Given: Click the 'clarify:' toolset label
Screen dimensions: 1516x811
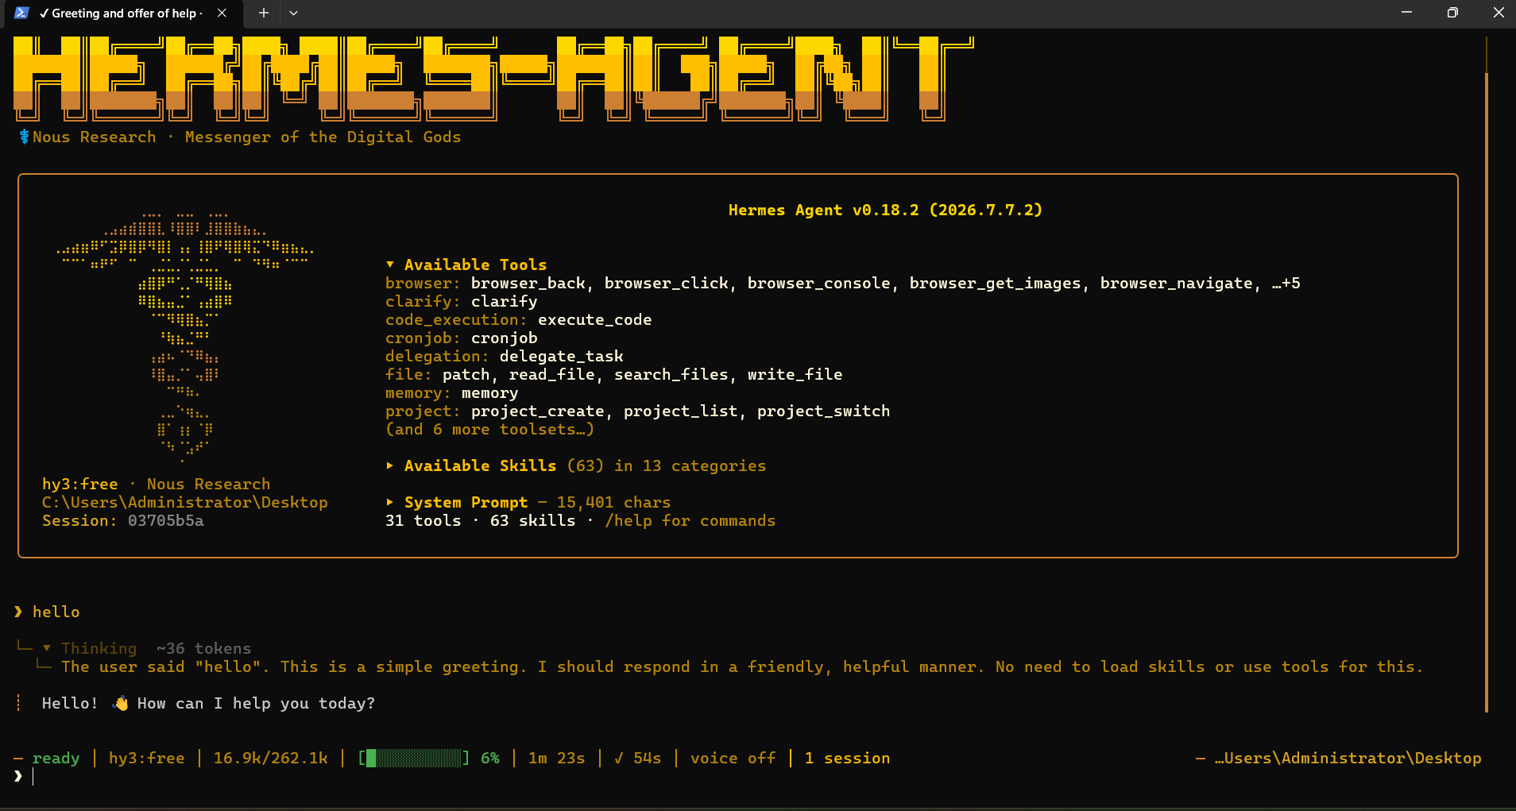Looking at the screenshot, I should (422, 302).
